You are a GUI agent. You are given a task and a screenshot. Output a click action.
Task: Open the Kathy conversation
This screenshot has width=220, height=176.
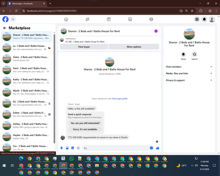coord(26,81)
